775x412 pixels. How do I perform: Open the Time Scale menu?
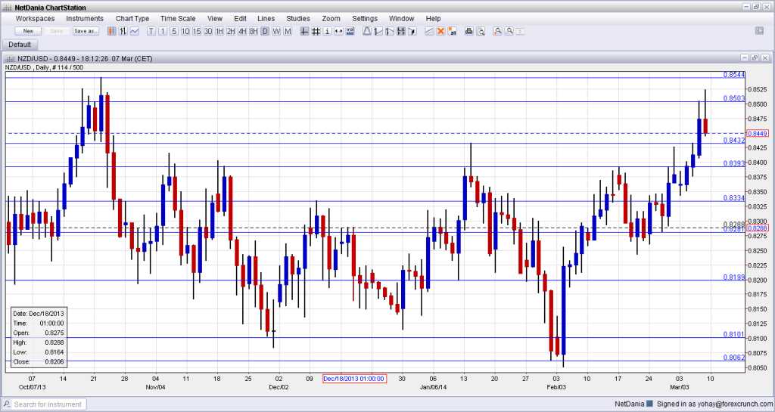(x=178, y=18)
